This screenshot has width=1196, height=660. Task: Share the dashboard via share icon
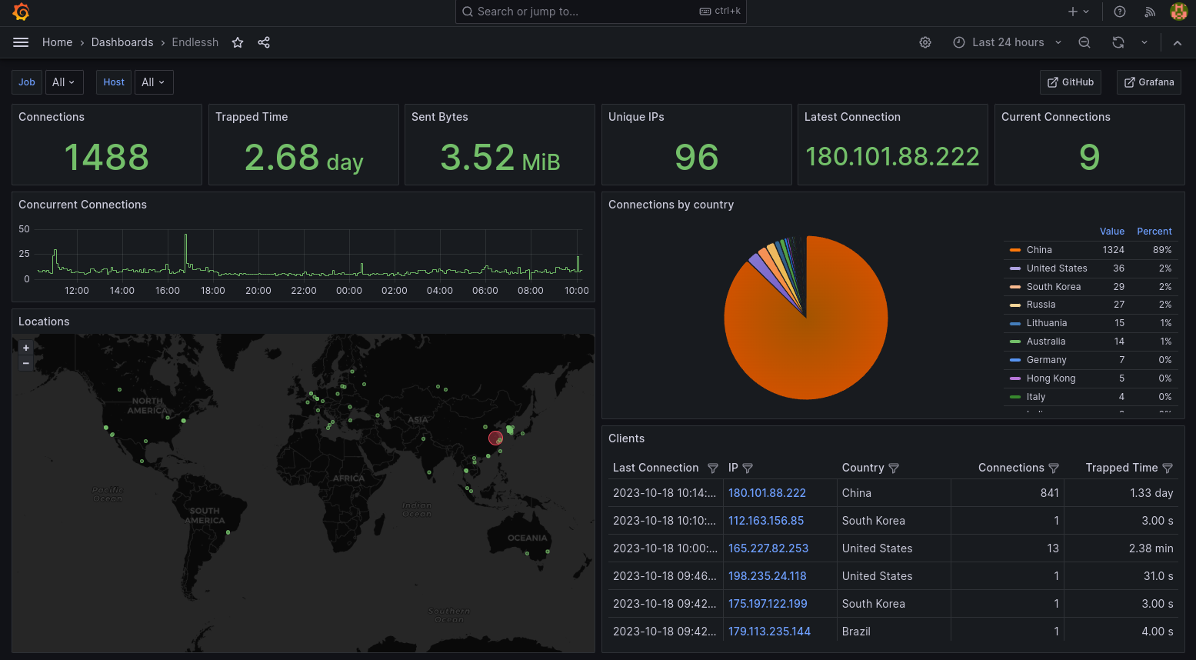tap(264, 42)
